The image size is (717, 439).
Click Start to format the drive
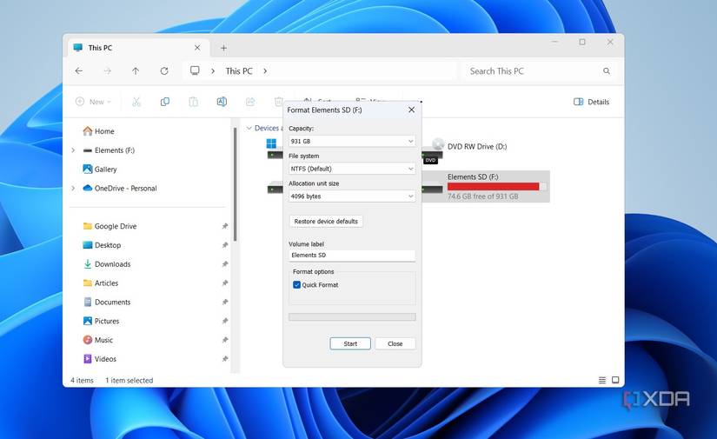pos(350,343)
